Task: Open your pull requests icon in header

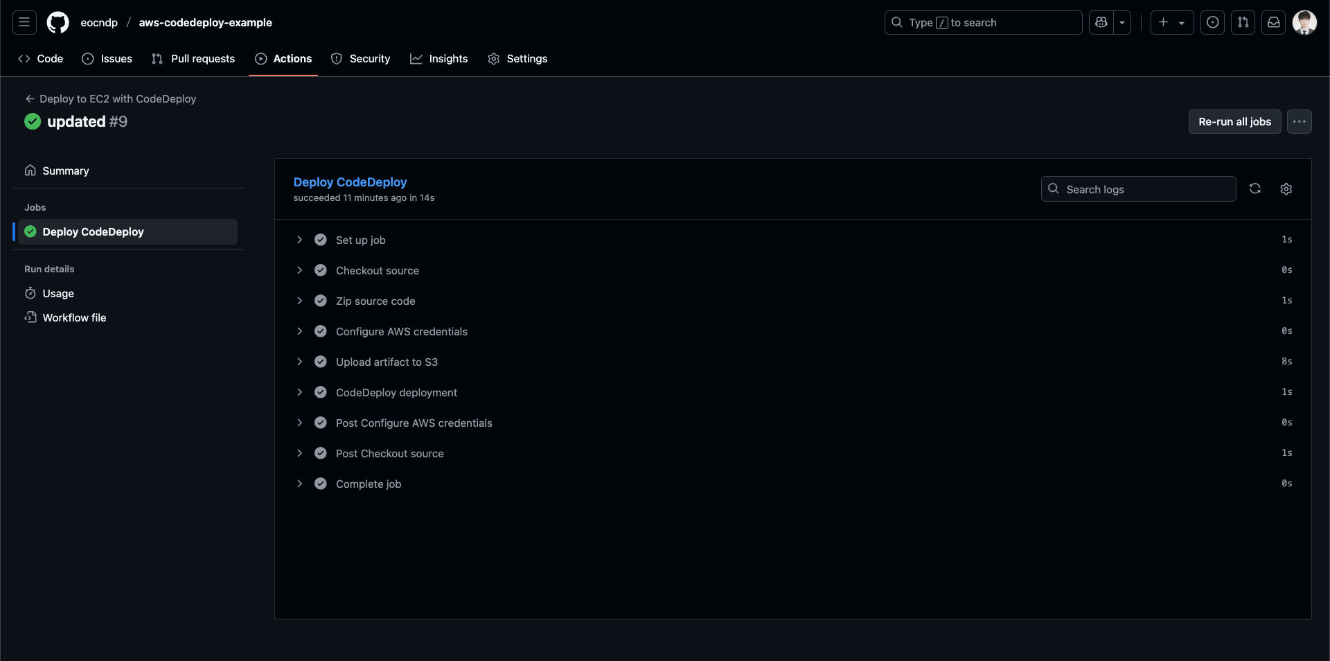Action: (1243, 22)
